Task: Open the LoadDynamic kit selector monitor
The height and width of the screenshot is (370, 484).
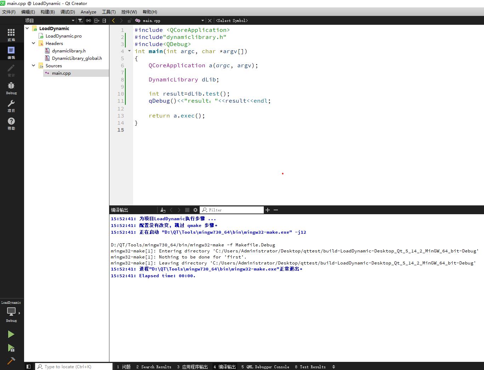Action: point(11,312)
